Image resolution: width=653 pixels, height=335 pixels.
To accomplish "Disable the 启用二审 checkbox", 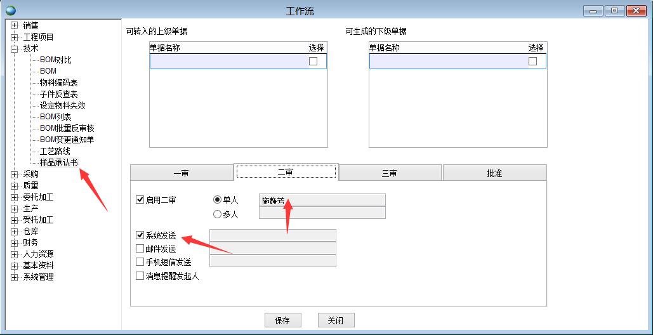I will pos(140,200).
